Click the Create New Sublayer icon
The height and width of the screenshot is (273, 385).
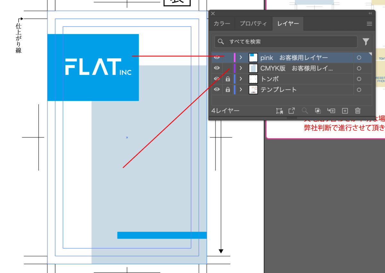331,111
